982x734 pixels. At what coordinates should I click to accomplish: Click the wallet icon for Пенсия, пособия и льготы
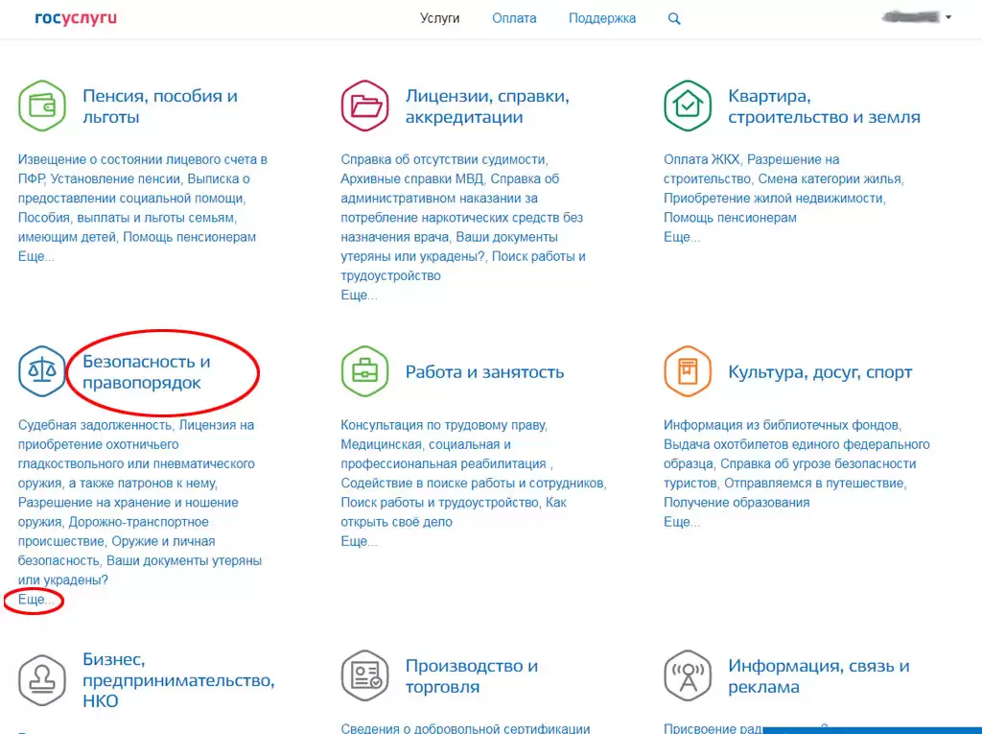click(x=42, y=106)
